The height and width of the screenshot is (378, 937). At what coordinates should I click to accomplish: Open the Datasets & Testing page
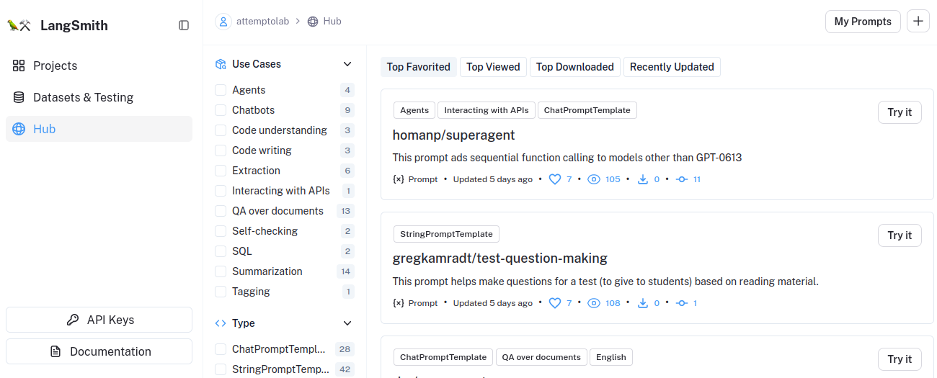pyautogui.click(x=83, y=97)
